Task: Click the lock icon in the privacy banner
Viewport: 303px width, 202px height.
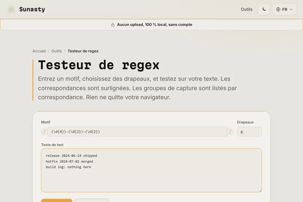Action: tap(113, 25)
